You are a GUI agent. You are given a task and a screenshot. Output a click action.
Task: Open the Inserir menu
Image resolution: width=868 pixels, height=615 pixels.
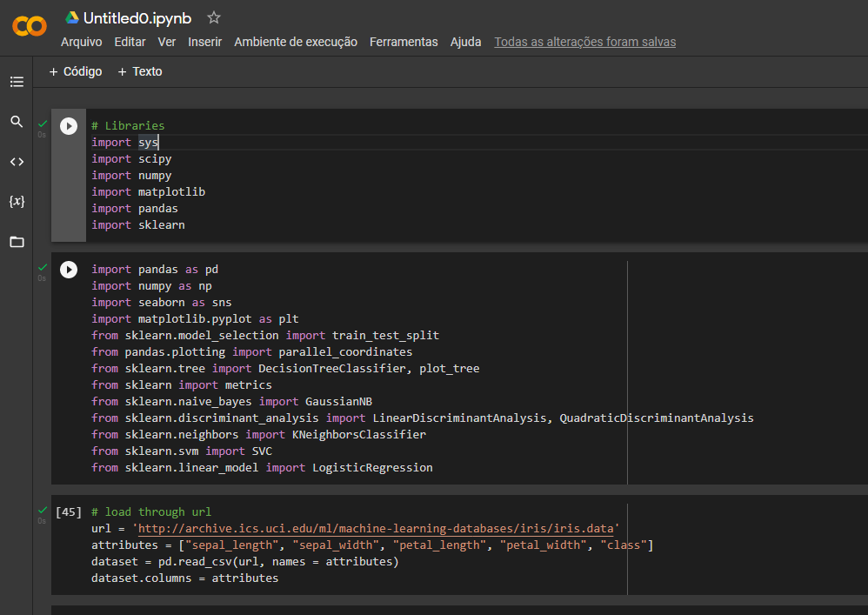(205, 41)
